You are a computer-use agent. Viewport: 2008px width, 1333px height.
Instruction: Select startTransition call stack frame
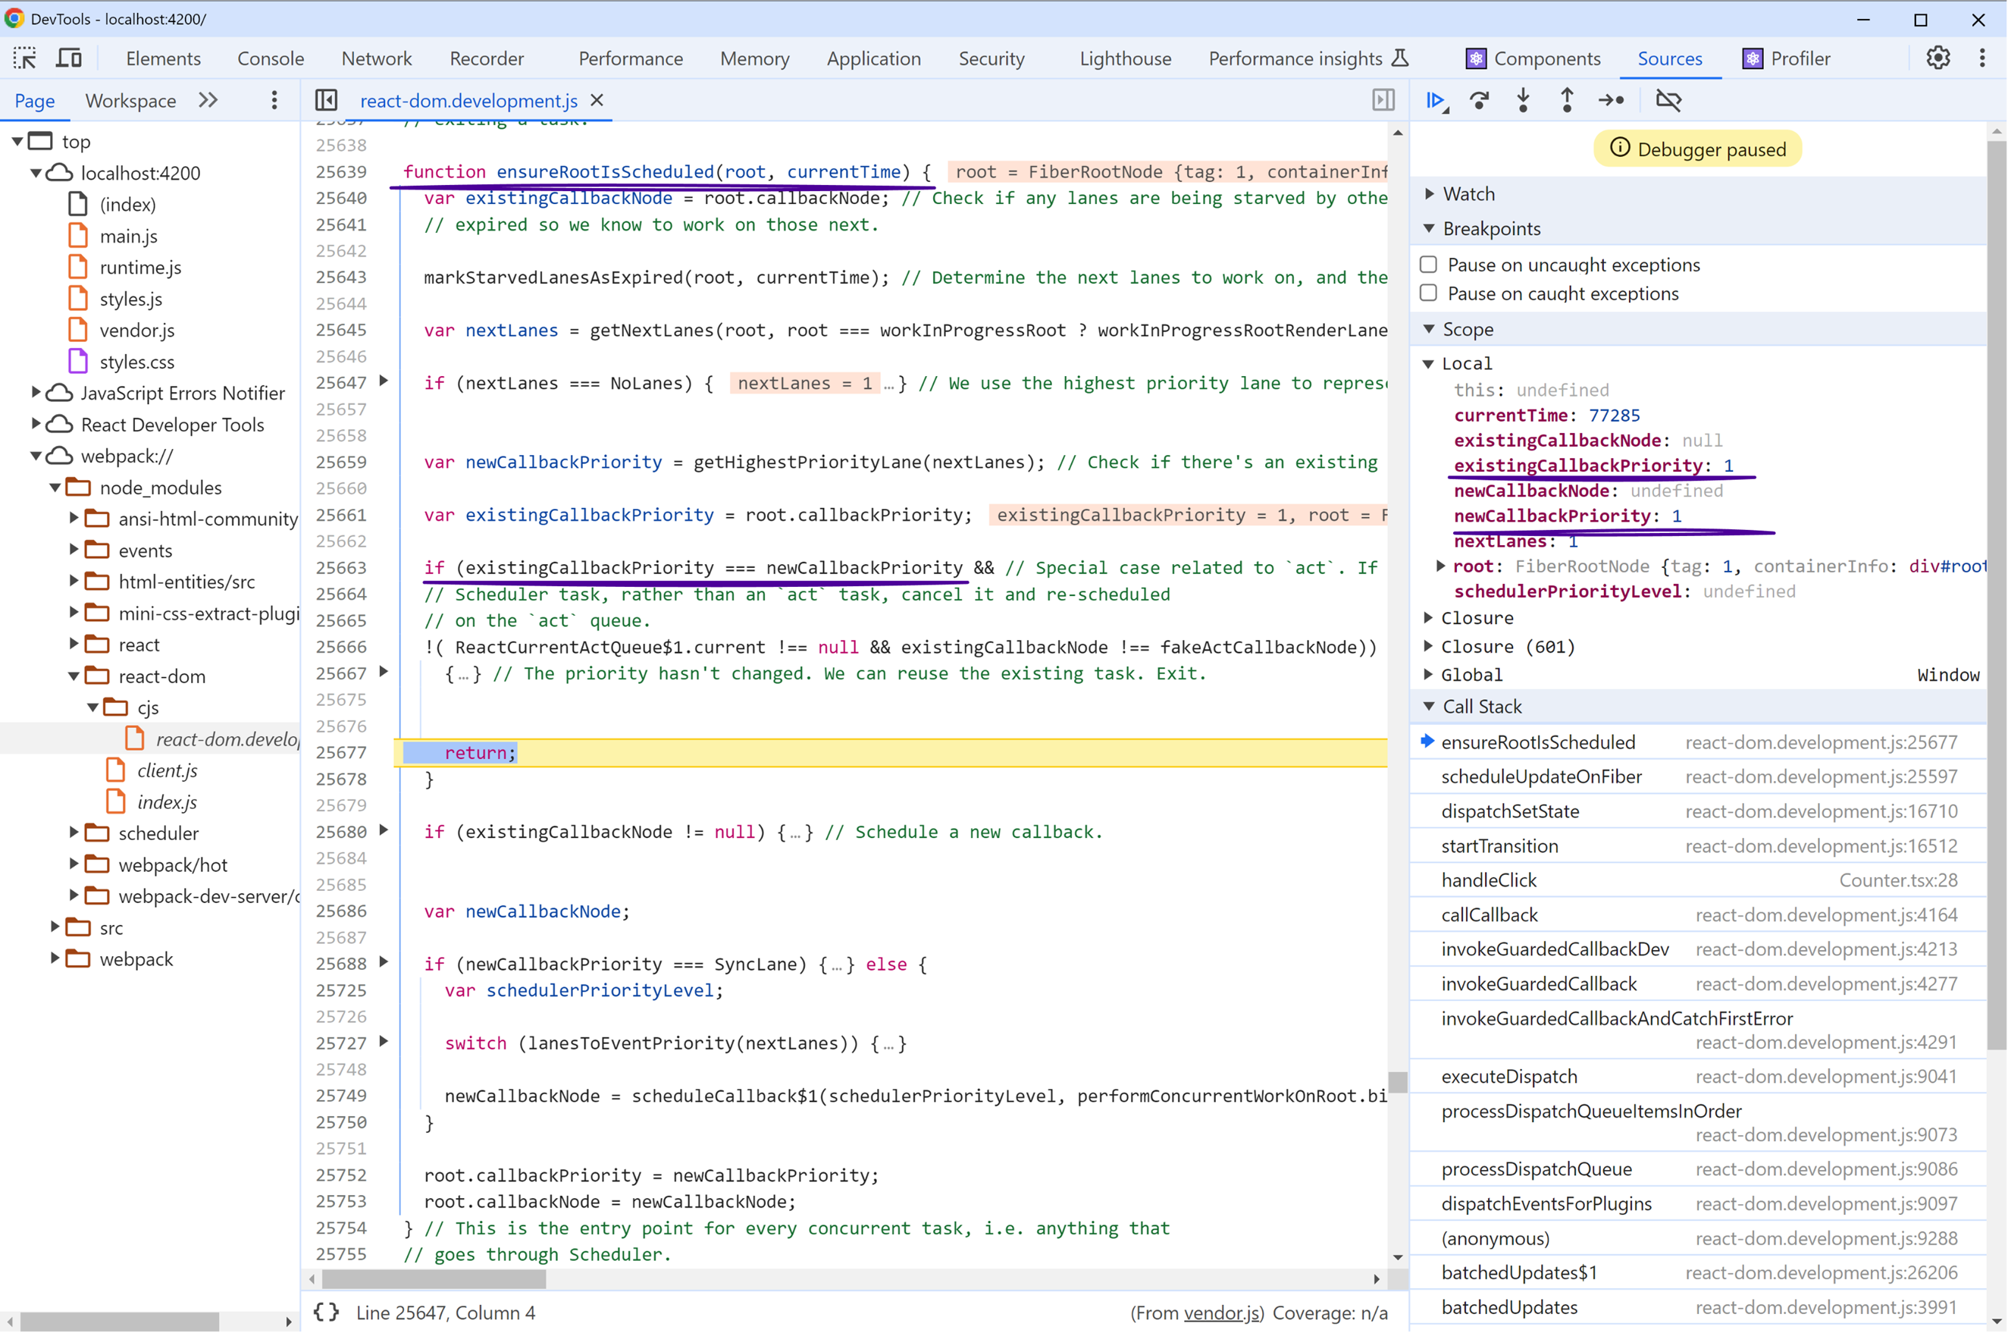tap(1698, 847)
